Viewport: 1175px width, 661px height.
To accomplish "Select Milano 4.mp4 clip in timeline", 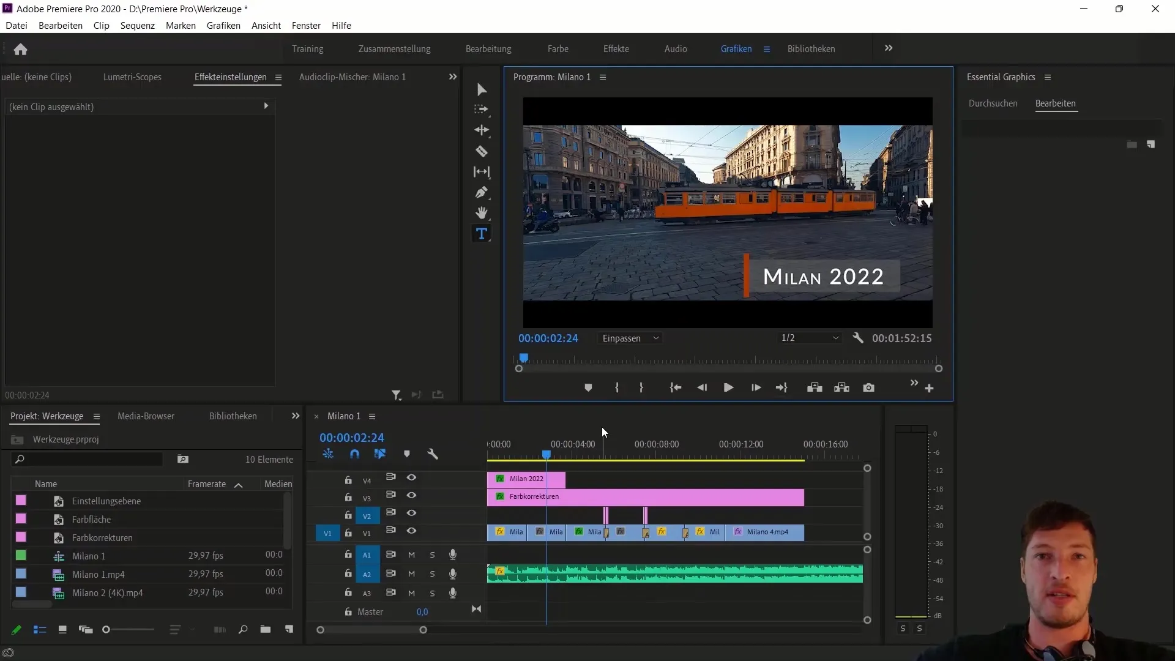I will pyautogui.click(x=765, y=532).
